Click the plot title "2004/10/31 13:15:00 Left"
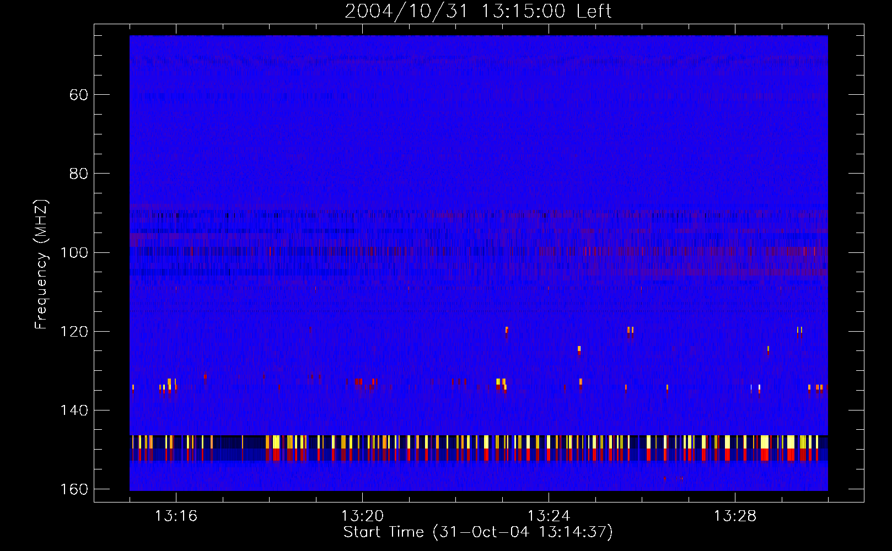 [478, 11]
